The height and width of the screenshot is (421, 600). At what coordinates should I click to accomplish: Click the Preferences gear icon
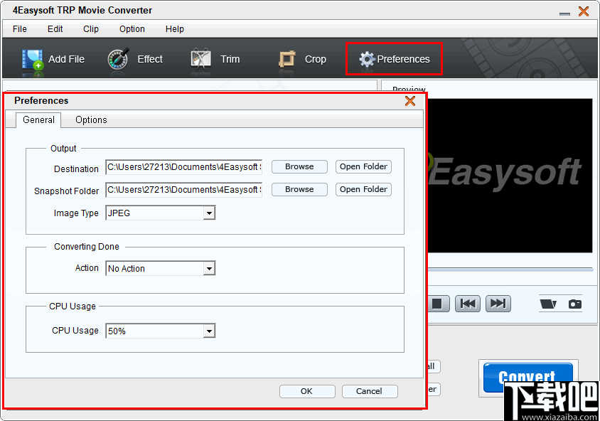367,59
